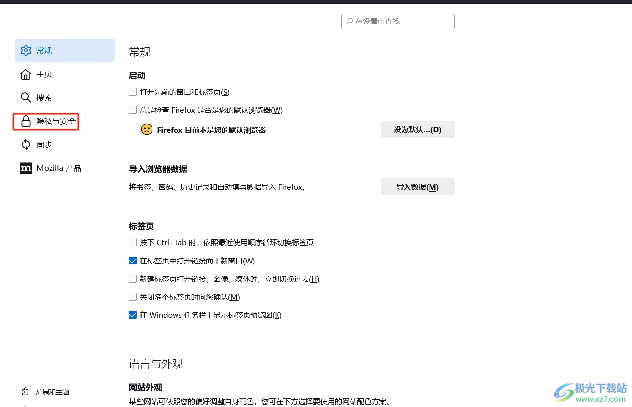Viewport: 632px width, 407px height.
Task: Click the Mozilla products logo icon
Action: coord(25,168)
